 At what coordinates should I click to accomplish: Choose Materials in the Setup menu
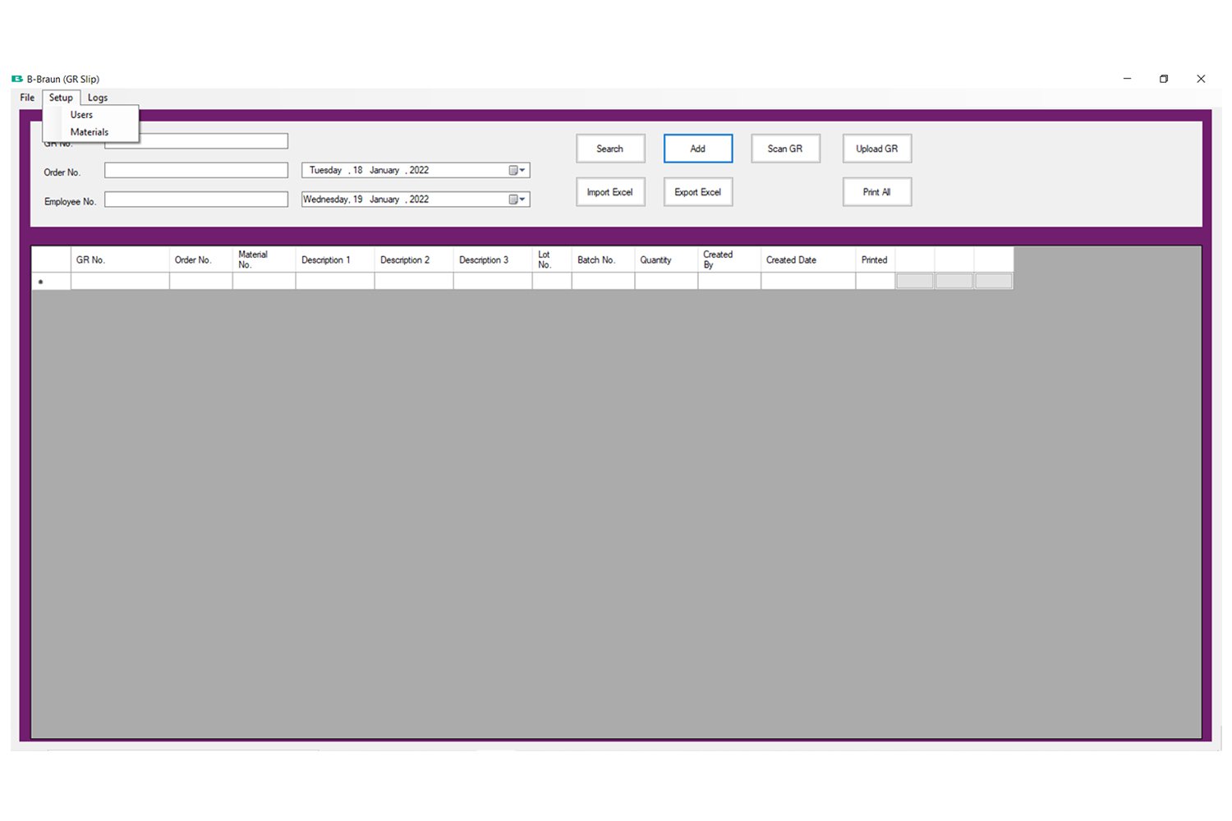(x=89, y=132)
